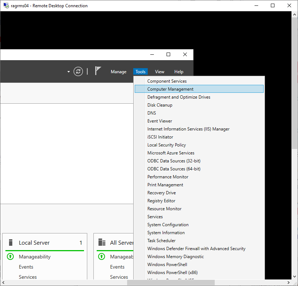Image resolution: width=298 pixels, height=286 pixels.
Task: Open the small dropdown arrow beside refresh
Action: coord(68,72)
